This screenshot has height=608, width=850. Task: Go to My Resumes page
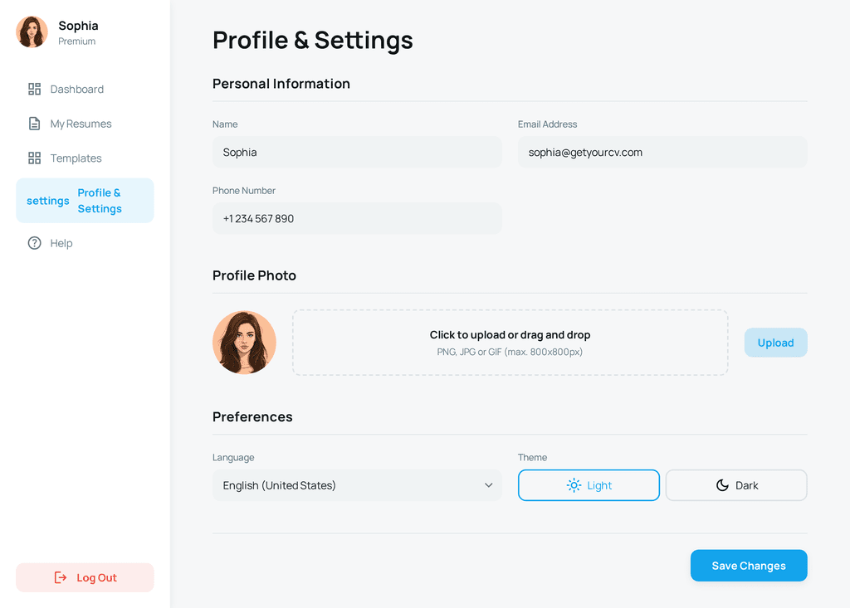click(x=81, y=124)
